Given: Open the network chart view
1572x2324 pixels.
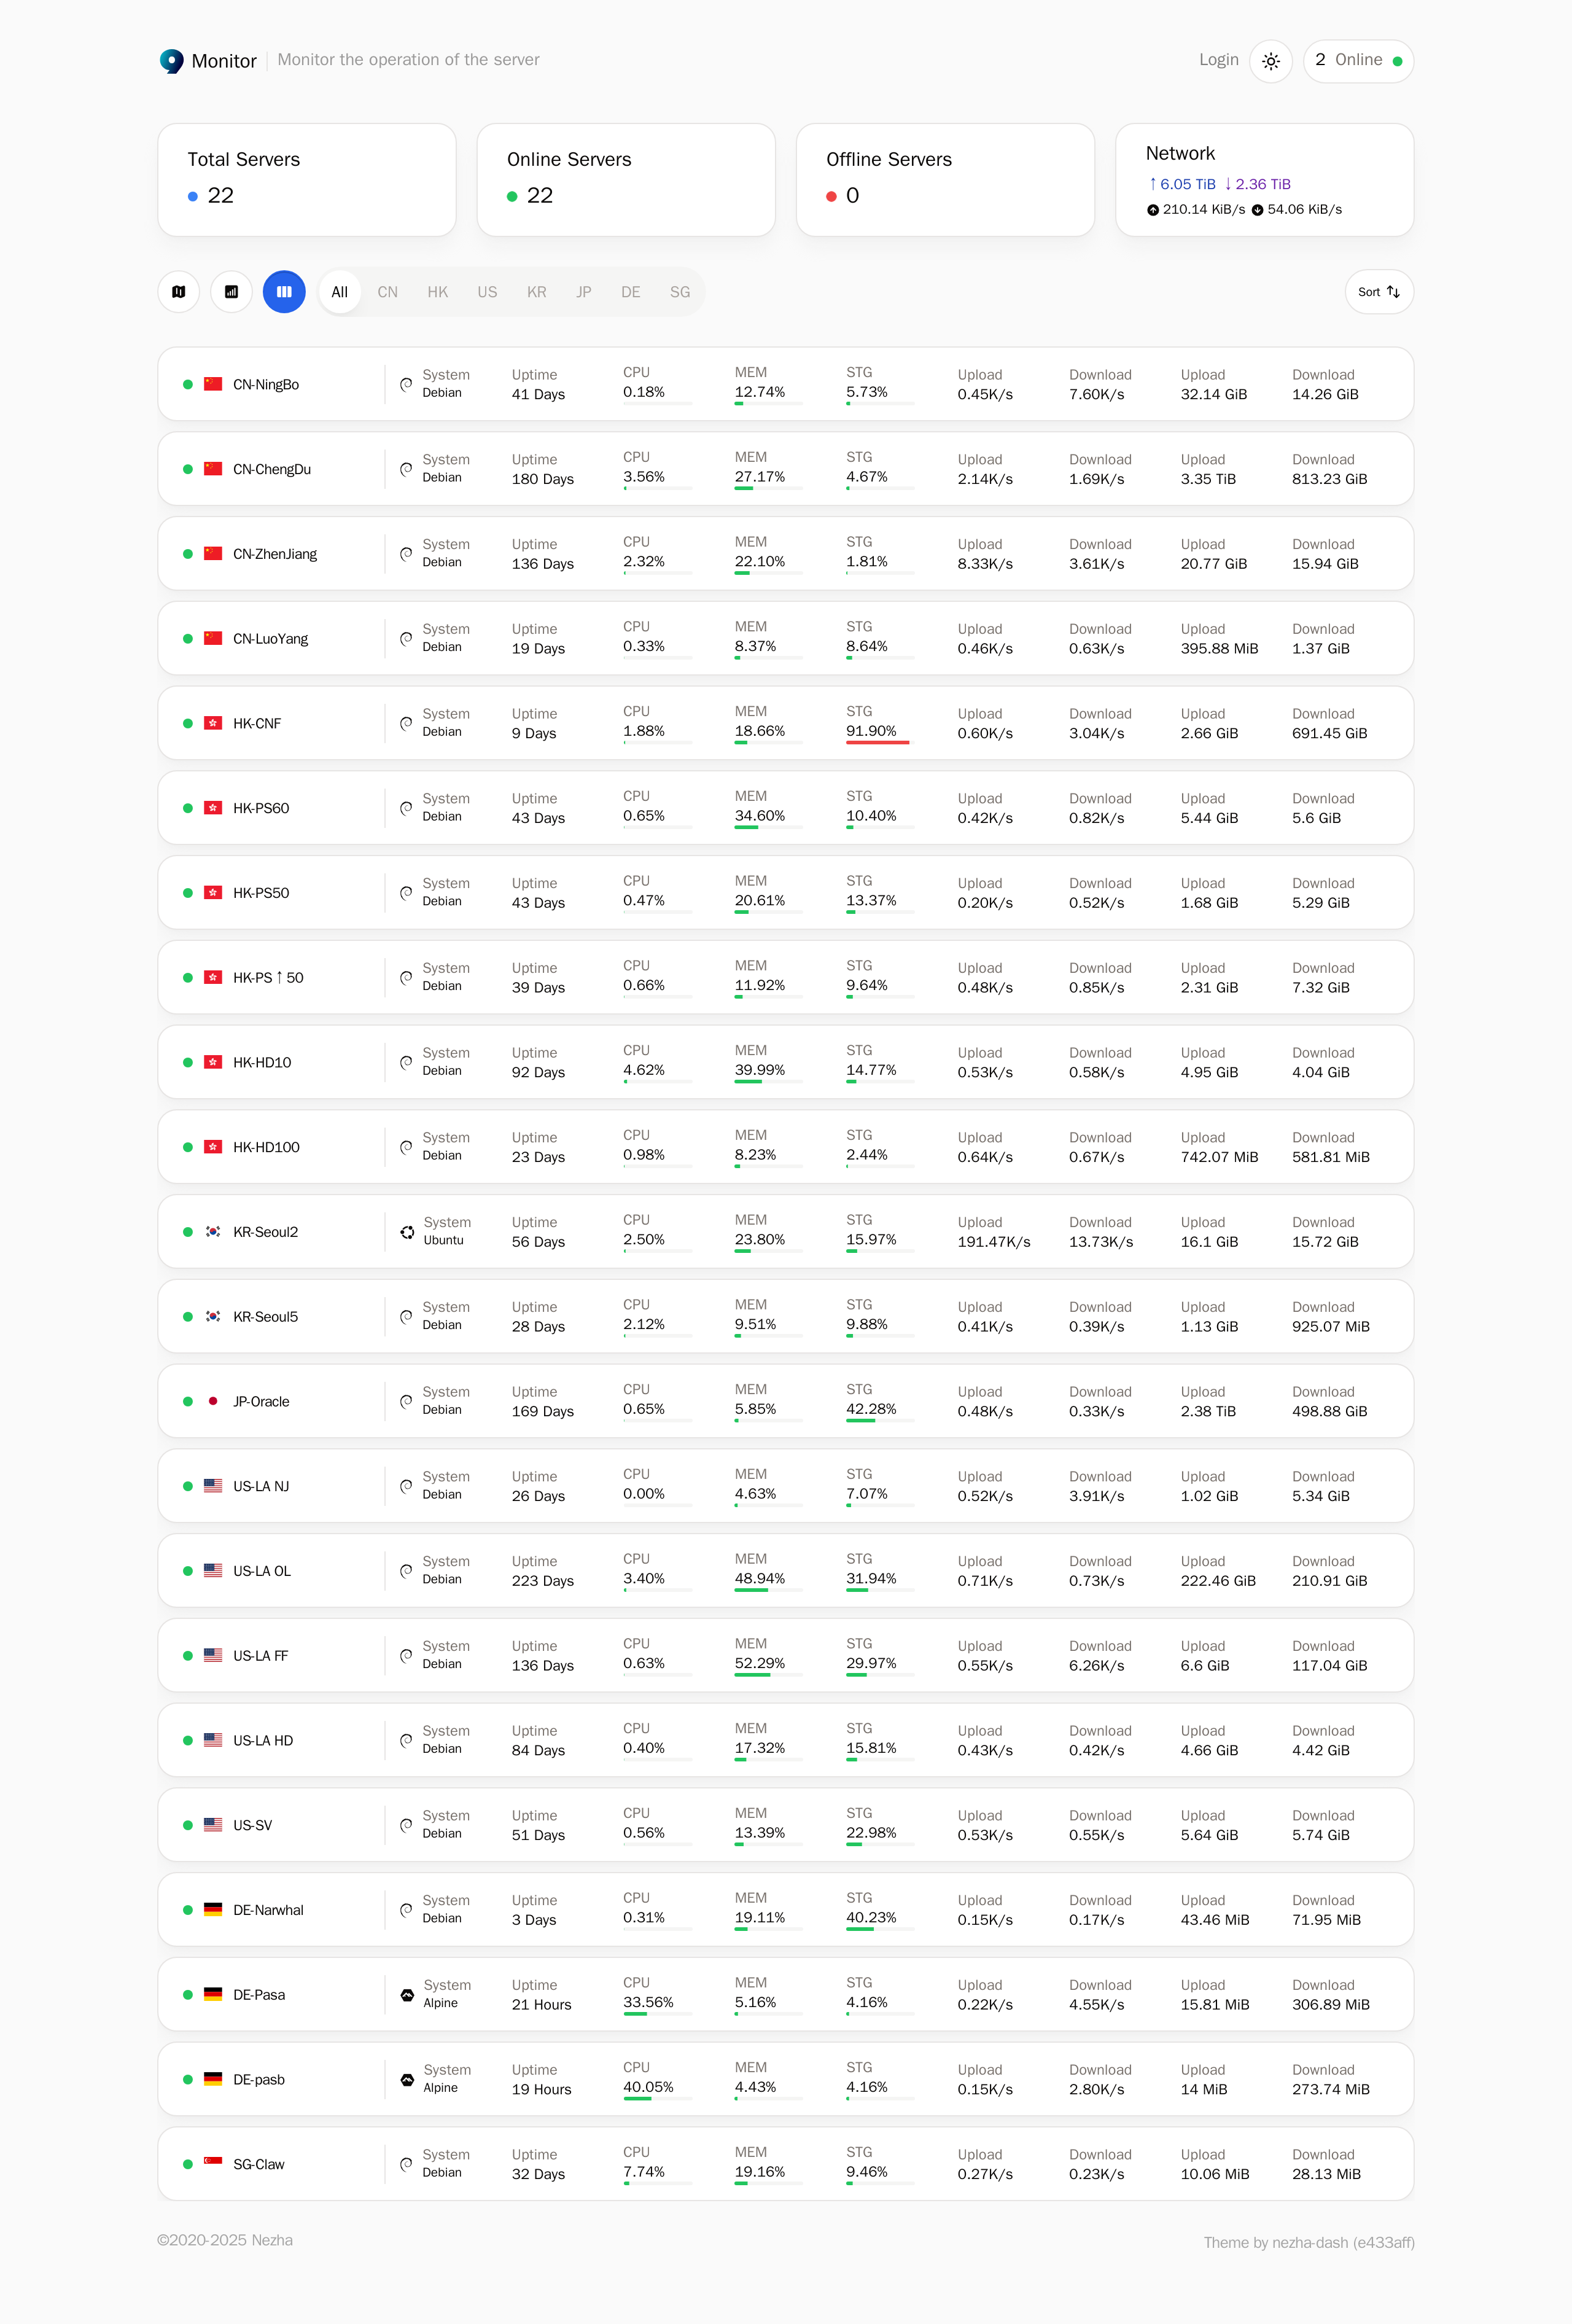Looking at the screenshot, I should 231,292.
